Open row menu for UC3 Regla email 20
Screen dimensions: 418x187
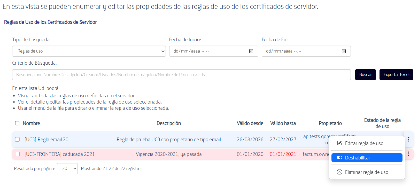pos(409,139)
